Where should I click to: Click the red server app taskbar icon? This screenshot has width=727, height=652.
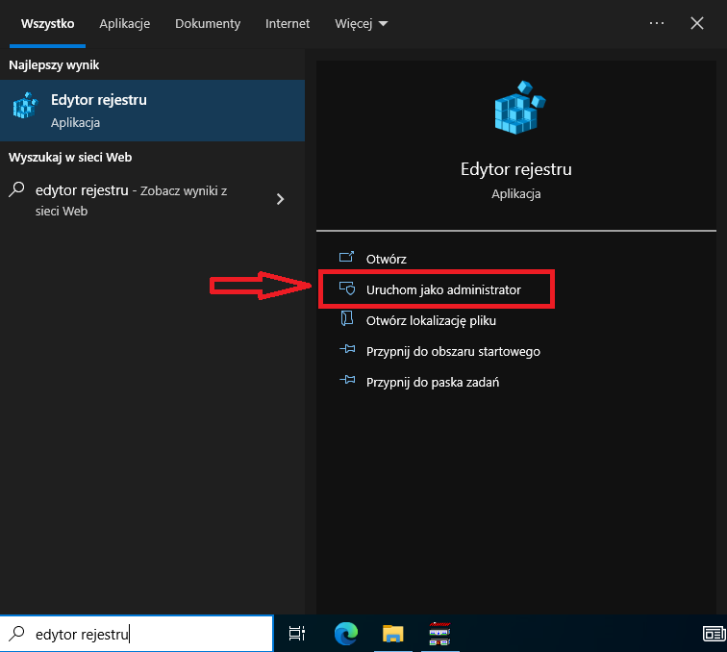point(439,633)
